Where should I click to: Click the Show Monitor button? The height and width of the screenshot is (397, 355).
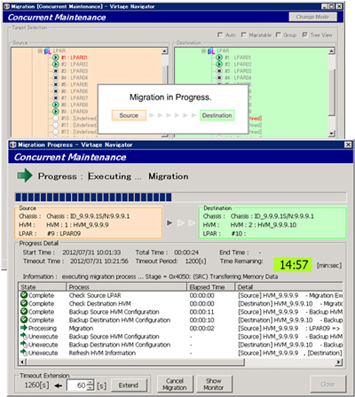(x=214, y=384)
